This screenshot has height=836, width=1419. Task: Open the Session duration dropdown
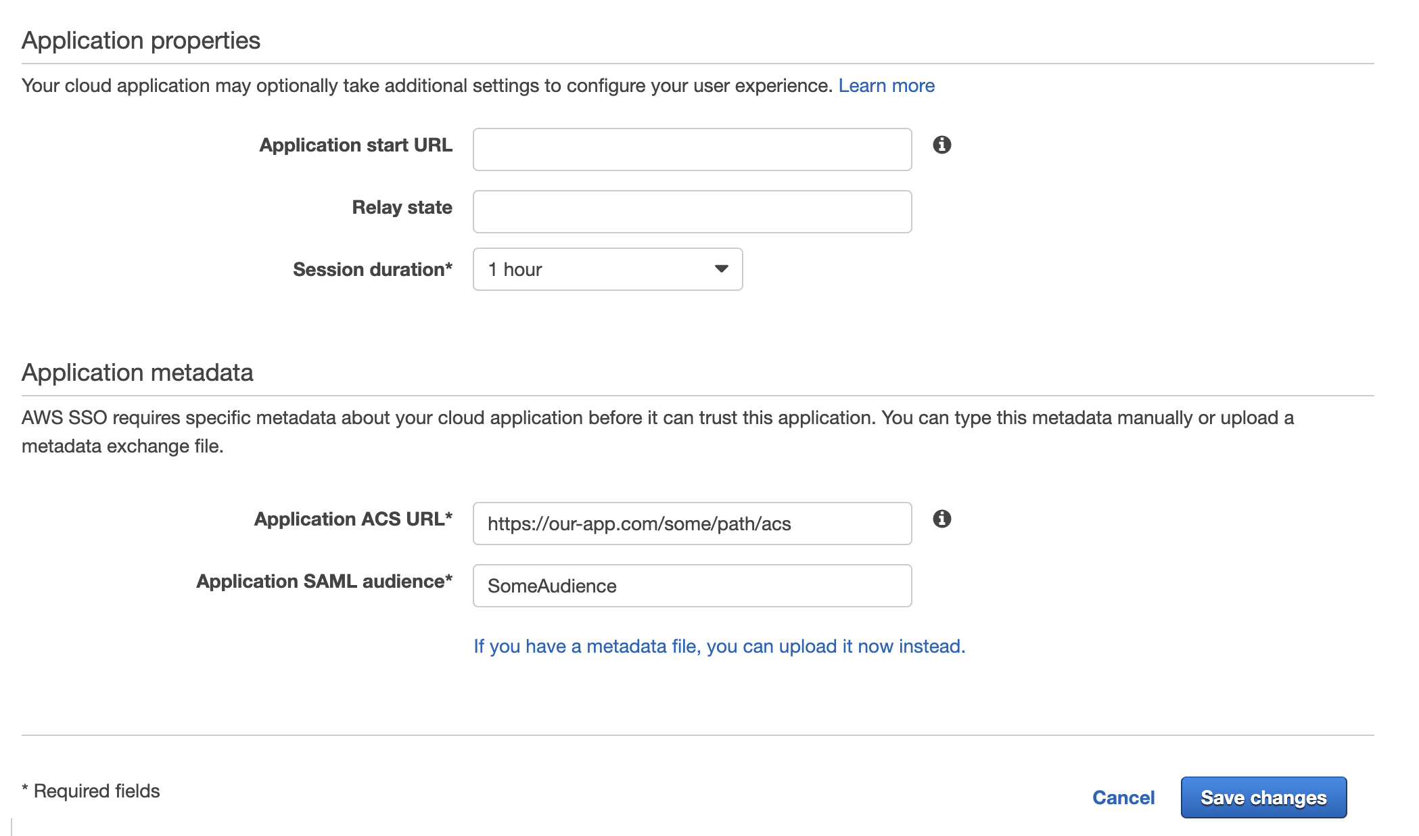click(607, 269)
